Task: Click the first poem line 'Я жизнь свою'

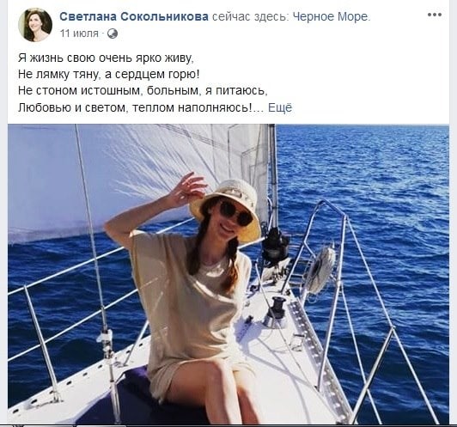Action: point(106,58)
